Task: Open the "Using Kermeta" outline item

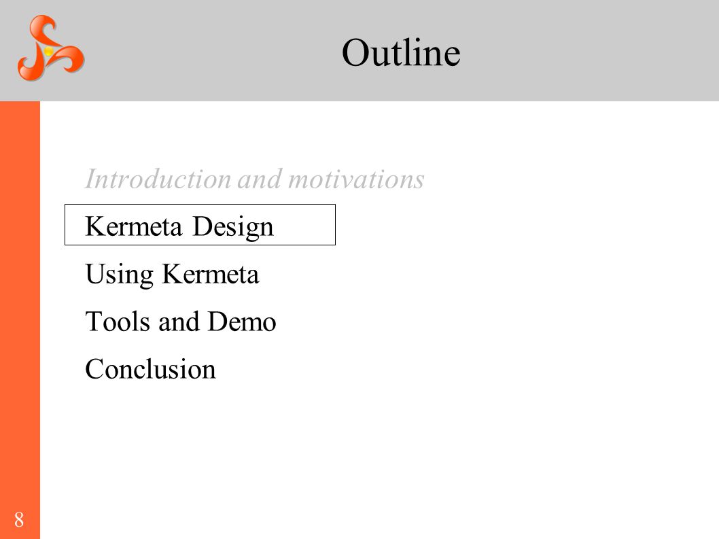Action: [172, 275]
